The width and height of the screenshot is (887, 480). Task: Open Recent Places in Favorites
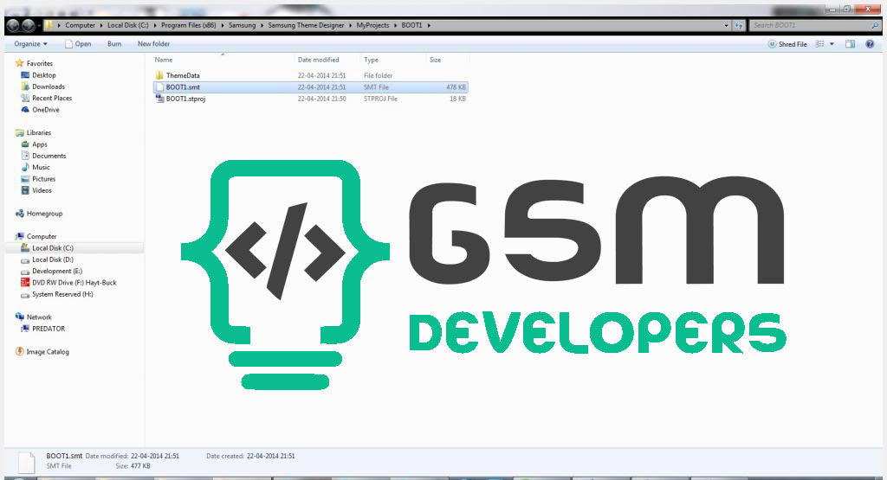pos(52,99)
